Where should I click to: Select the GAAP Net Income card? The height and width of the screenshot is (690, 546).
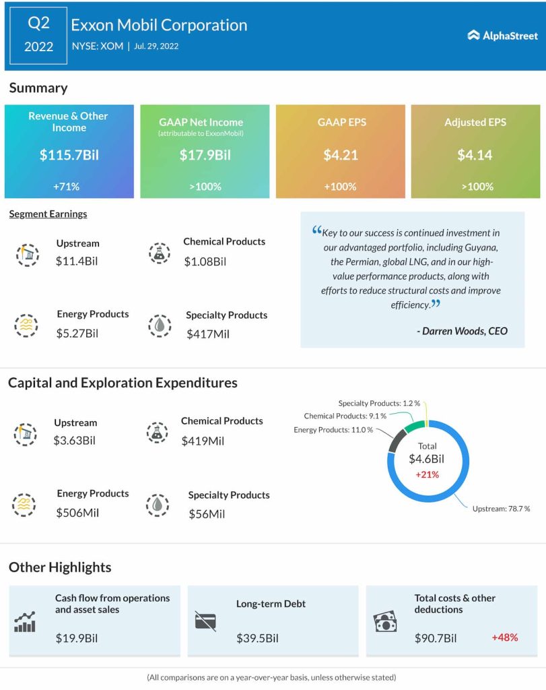tap(205, 151)
